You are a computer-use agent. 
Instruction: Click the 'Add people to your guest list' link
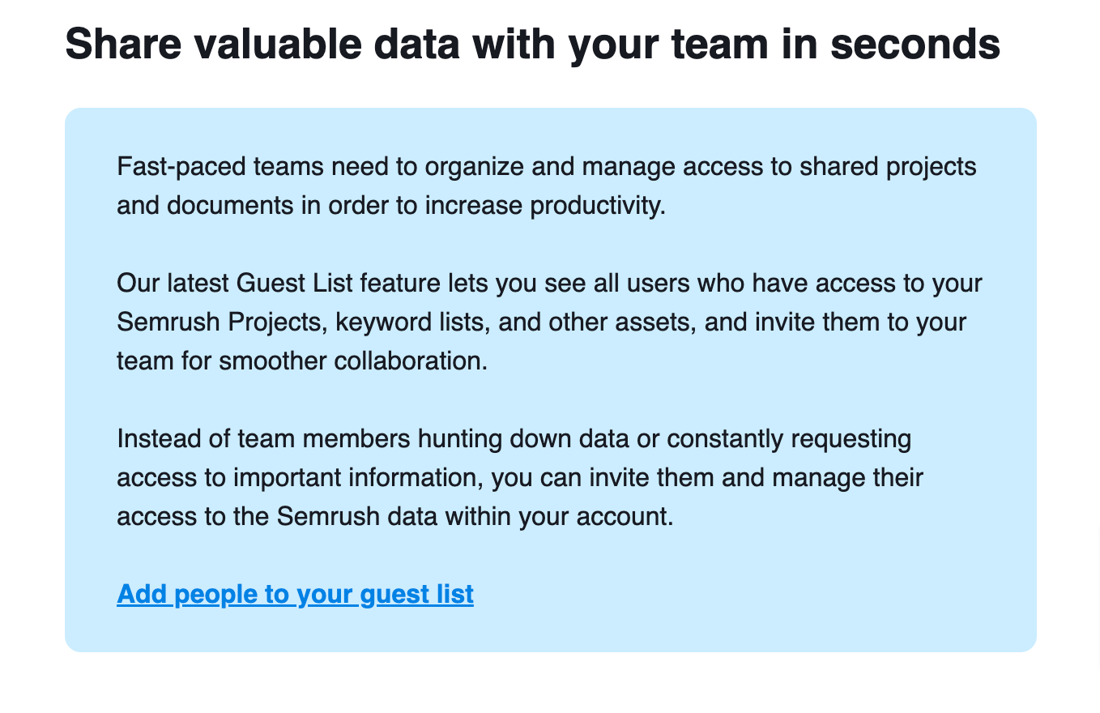pyautogui.click(x=295, y=595)
